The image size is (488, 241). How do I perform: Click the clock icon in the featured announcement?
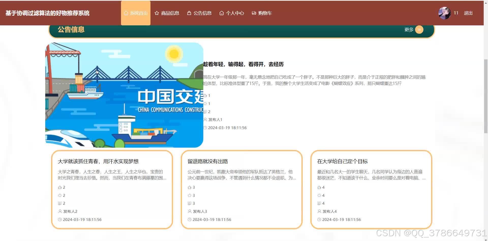(205, 128)
